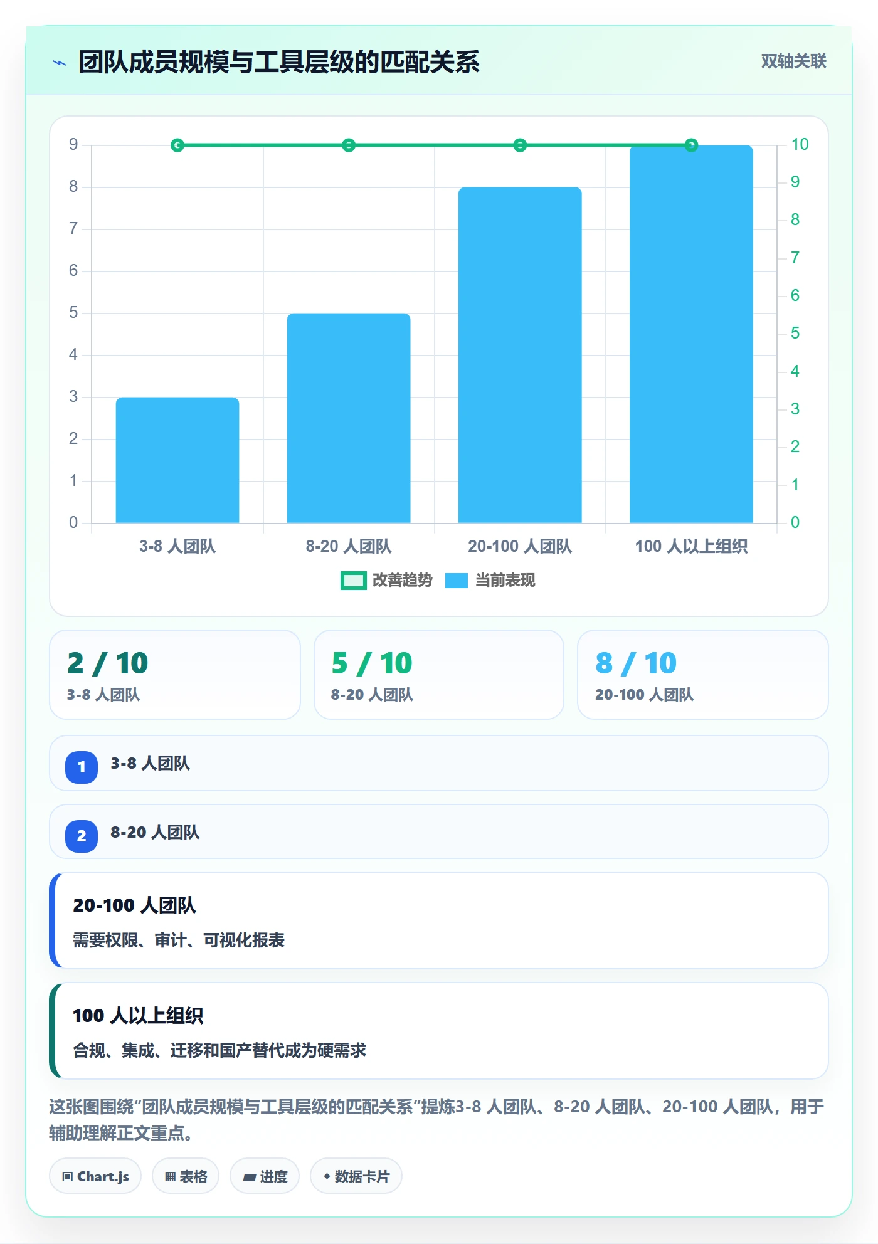Click the 9 at the top of the left axis
878x1244 pixels.
(73, 145)
